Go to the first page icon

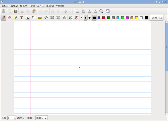[53, 11]
